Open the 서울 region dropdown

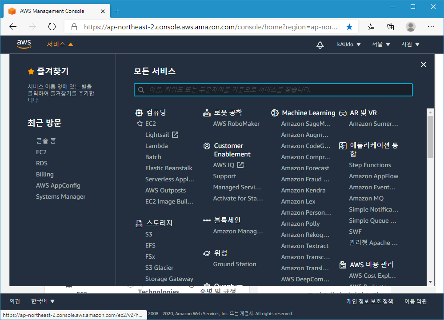pos(381,44)
